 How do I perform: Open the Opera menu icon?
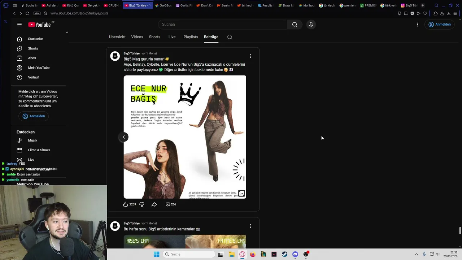6,5
